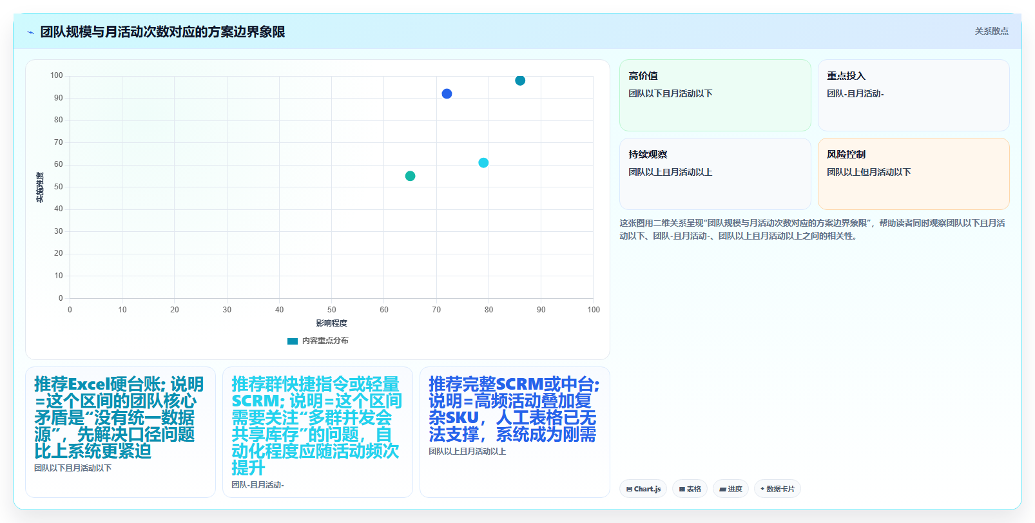Click the 推荐群快捷指令或轻量SCRM card
1035x523 pixels.
tap(318, 432)
